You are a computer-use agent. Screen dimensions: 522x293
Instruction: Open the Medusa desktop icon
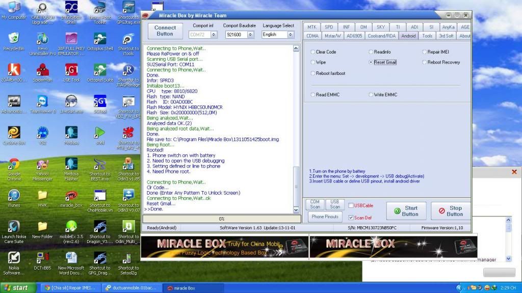71,136
